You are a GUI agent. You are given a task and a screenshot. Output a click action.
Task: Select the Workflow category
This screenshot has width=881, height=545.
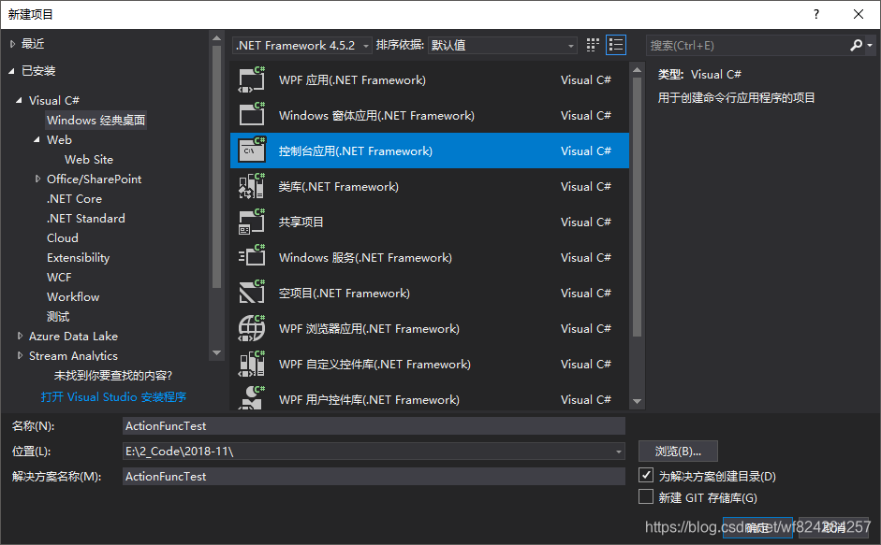[x=73, y=297]
